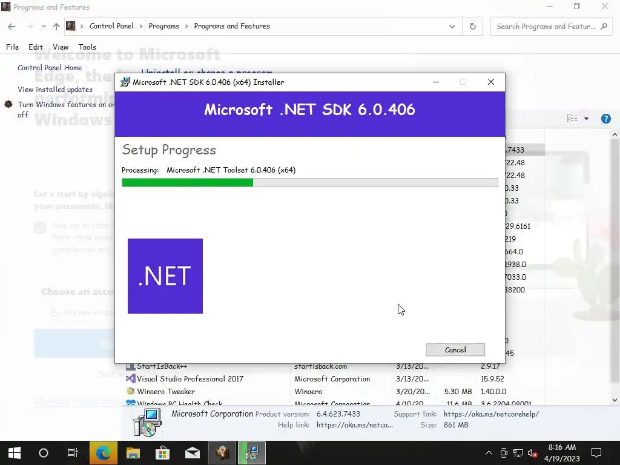The height and width of the screenshot is (465, 620).
Task: Click the .NET logo image in installer
Action: 165,276
